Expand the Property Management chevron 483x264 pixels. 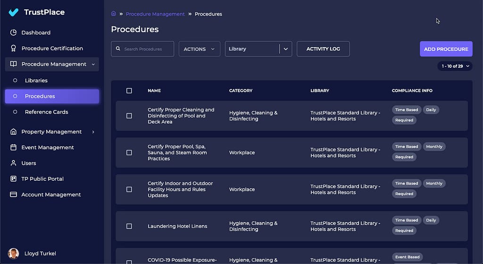tap(93, 132)
